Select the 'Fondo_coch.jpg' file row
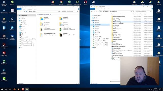163x91 pixels. pos(132,48)
